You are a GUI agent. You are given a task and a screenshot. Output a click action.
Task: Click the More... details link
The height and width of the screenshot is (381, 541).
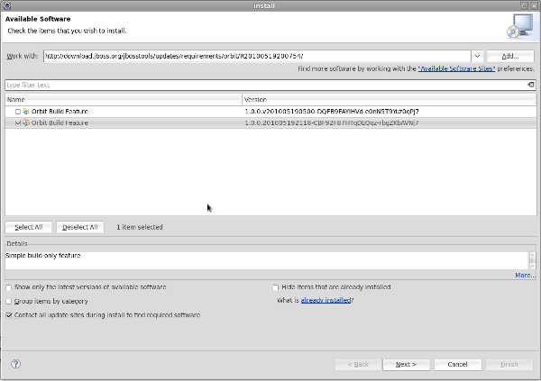[x=525, y=275]
